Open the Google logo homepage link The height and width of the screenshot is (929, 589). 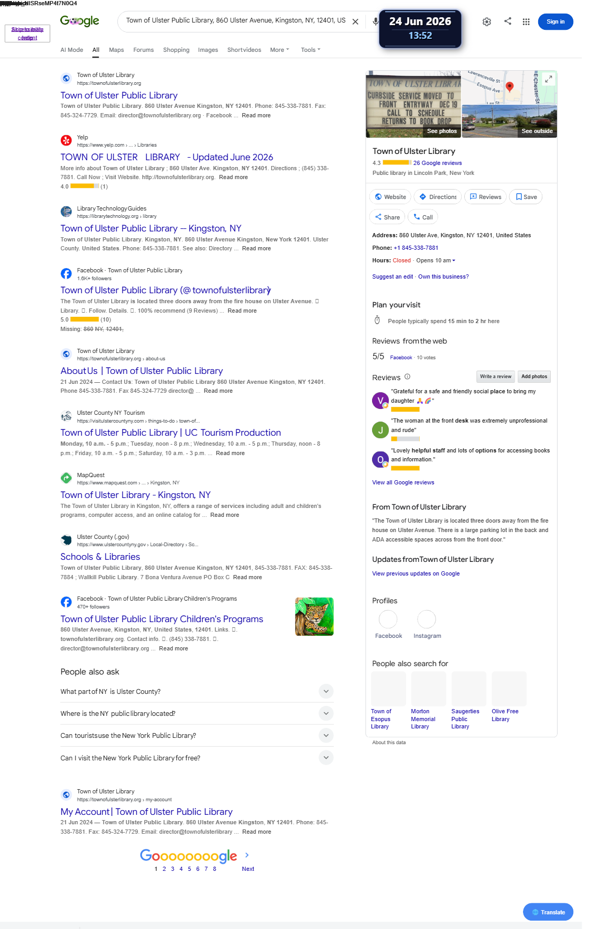coord(80,21)
